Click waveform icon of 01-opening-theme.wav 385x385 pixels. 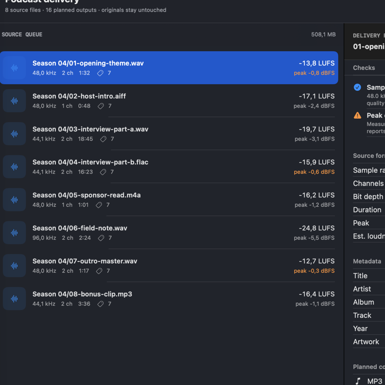tap(14, 68)
